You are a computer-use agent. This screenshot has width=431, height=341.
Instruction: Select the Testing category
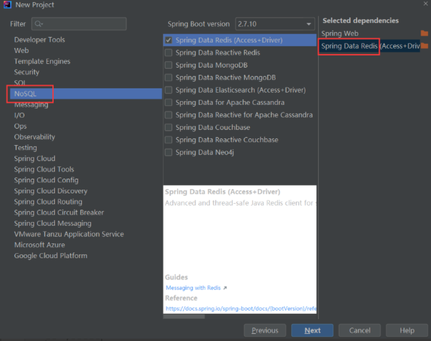(25, 148)
